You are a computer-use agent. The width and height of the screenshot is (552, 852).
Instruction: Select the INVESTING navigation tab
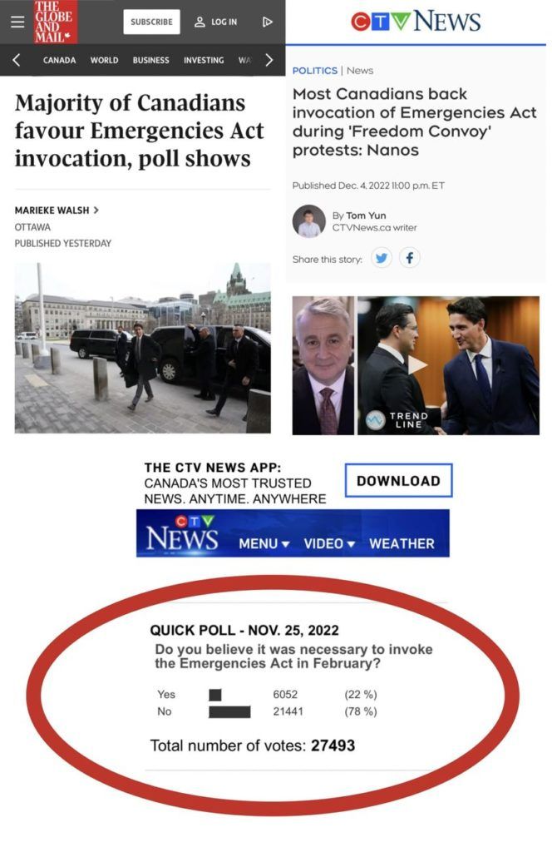204,60
